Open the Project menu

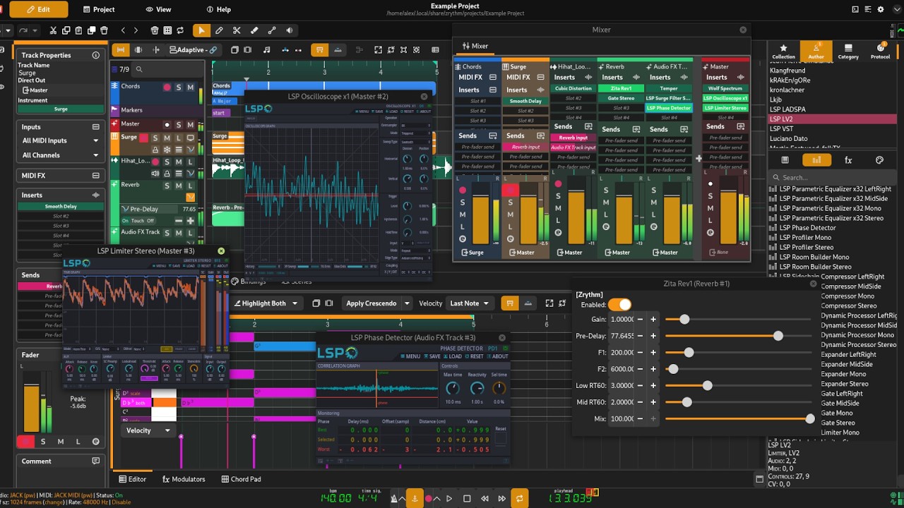[98, 9]
